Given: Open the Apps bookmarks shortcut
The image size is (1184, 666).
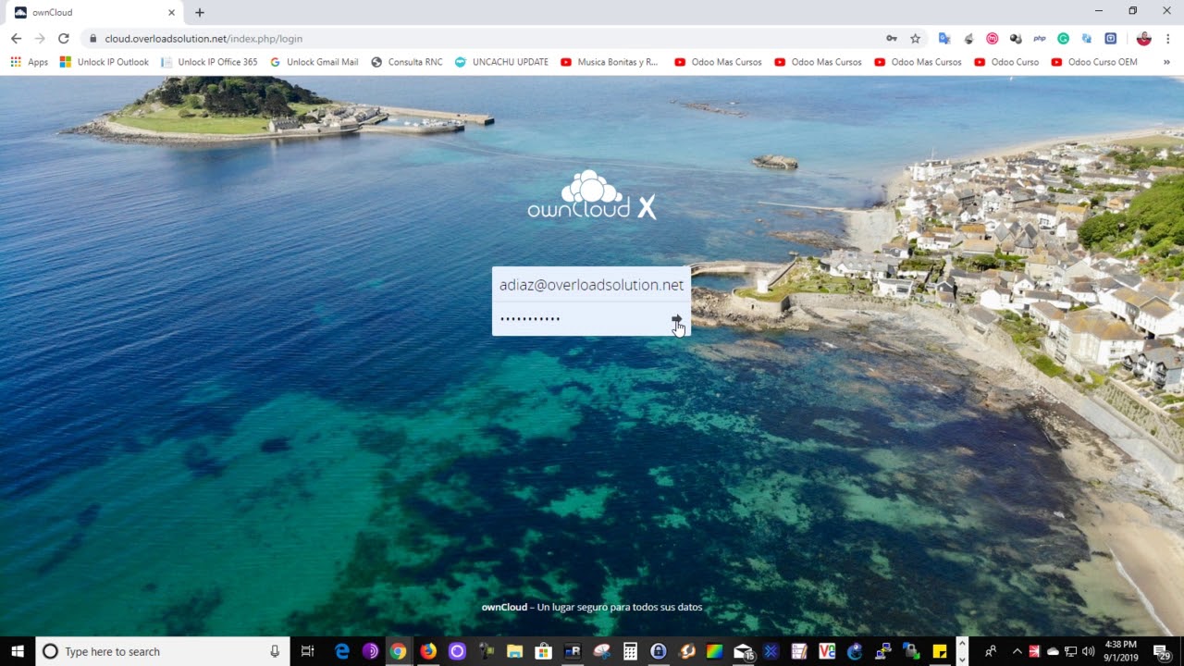Looking at the screenshot, I should pos(29,62).
